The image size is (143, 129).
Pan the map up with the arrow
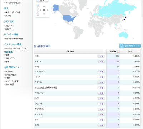[44, 6]
